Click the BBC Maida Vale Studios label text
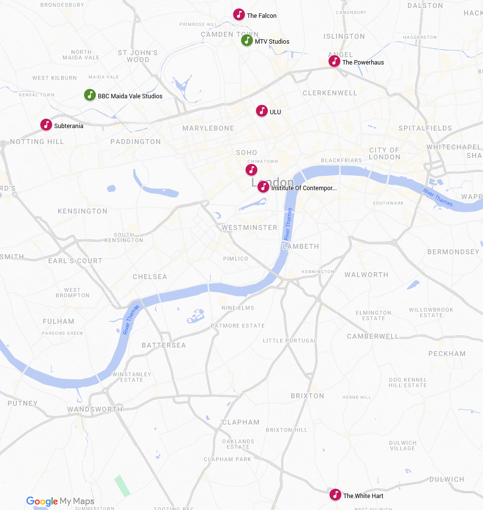483x510 pixels. [x=130, y=96]
